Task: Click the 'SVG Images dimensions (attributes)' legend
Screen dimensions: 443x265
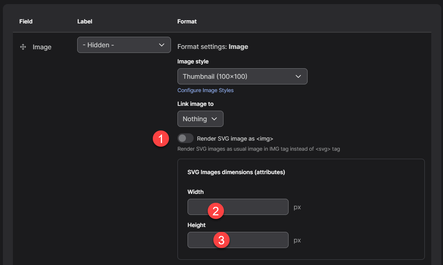Action: tap(236, 172)
